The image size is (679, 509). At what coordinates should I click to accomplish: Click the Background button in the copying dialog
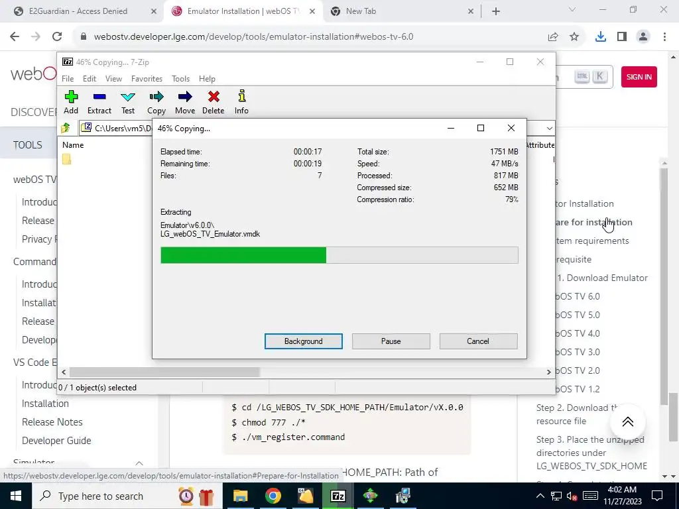(x=304, y=341)
